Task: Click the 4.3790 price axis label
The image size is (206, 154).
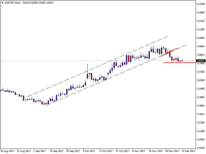Action: click(x=201, y=4)
